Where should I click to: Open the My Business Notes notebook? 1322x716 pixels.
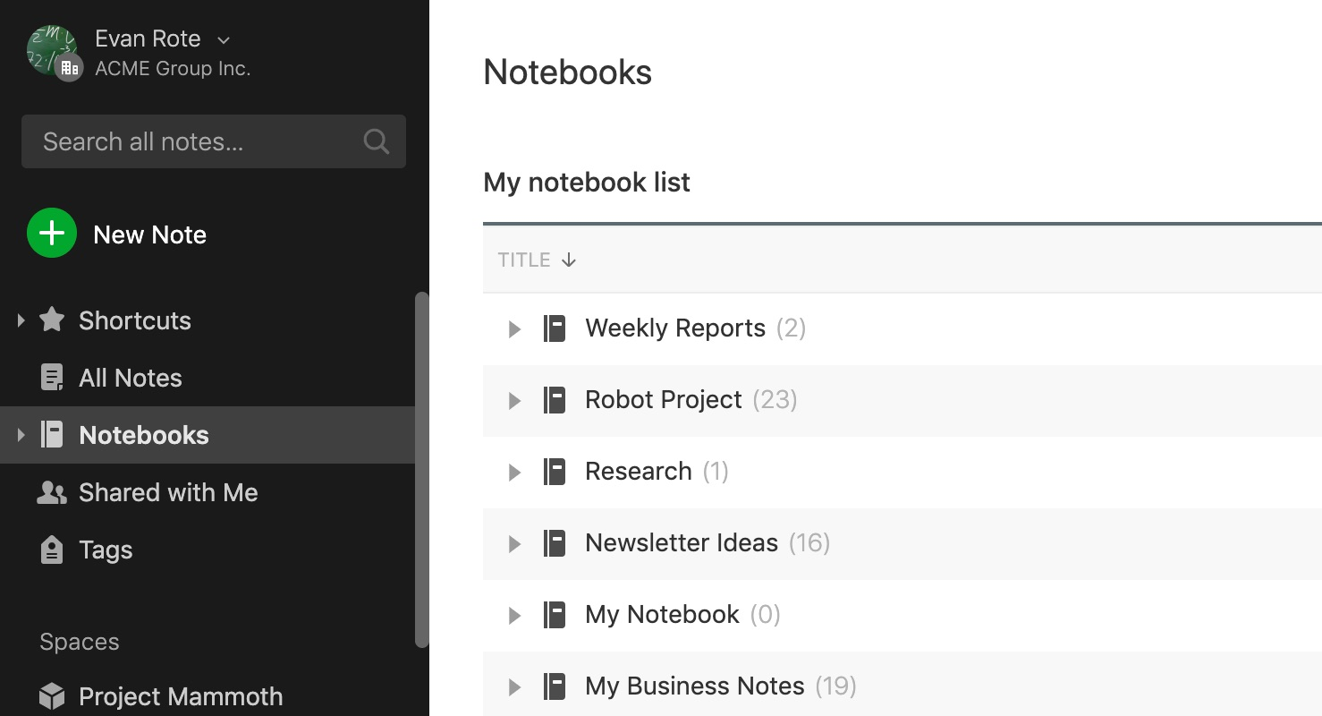click(x=694, y=686)
